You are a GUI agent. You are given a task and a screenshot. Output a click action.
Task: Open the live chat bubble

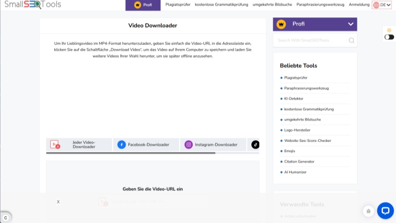click(385, 211)
